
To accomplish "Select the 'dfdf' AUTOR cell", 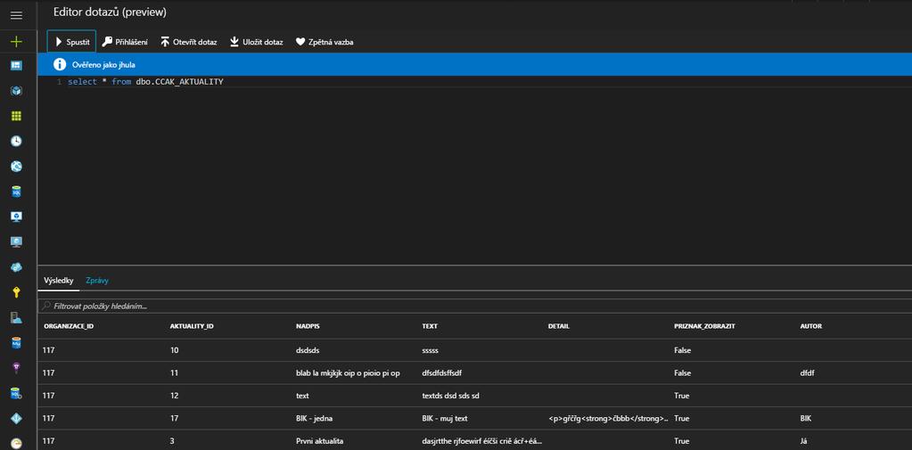I will 808,372.
